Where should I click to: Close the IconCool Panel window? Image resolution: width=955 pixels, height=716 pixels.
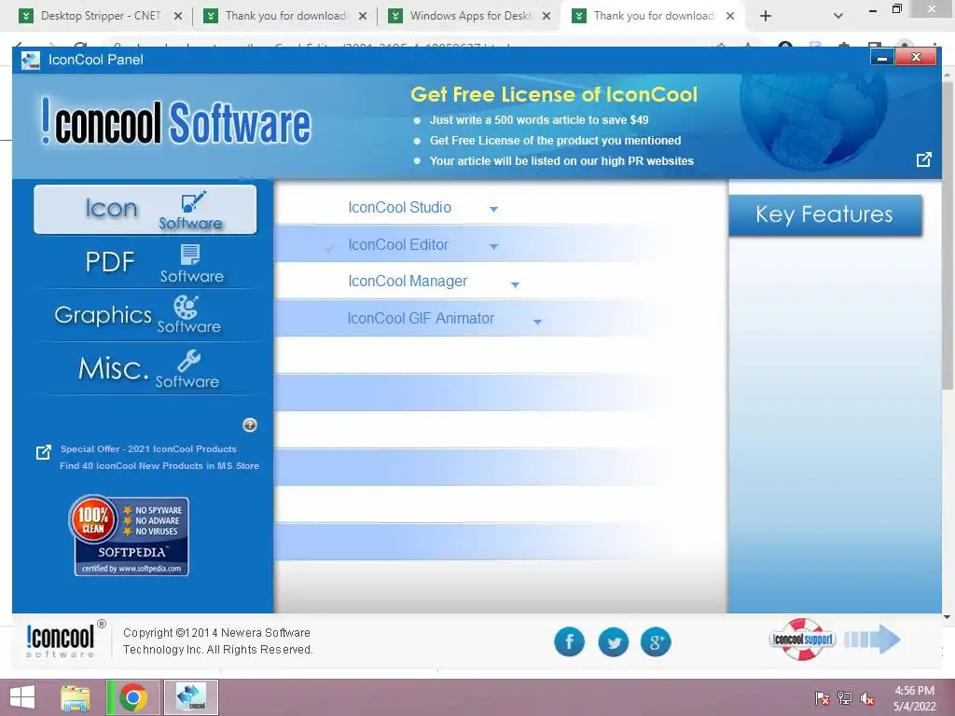916,57
